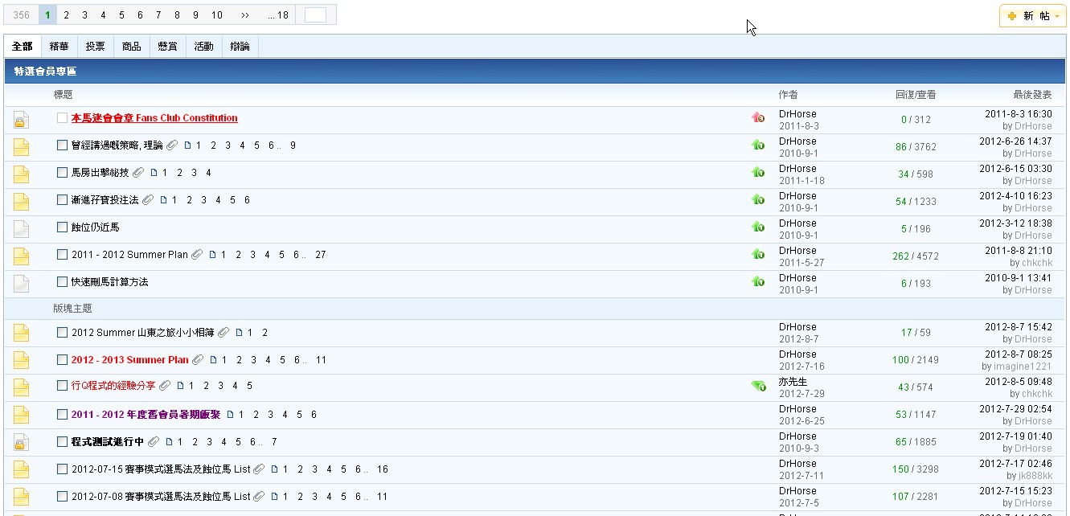Open the 投票 tab
This screenshot has width=1070, height=516.
95,47
